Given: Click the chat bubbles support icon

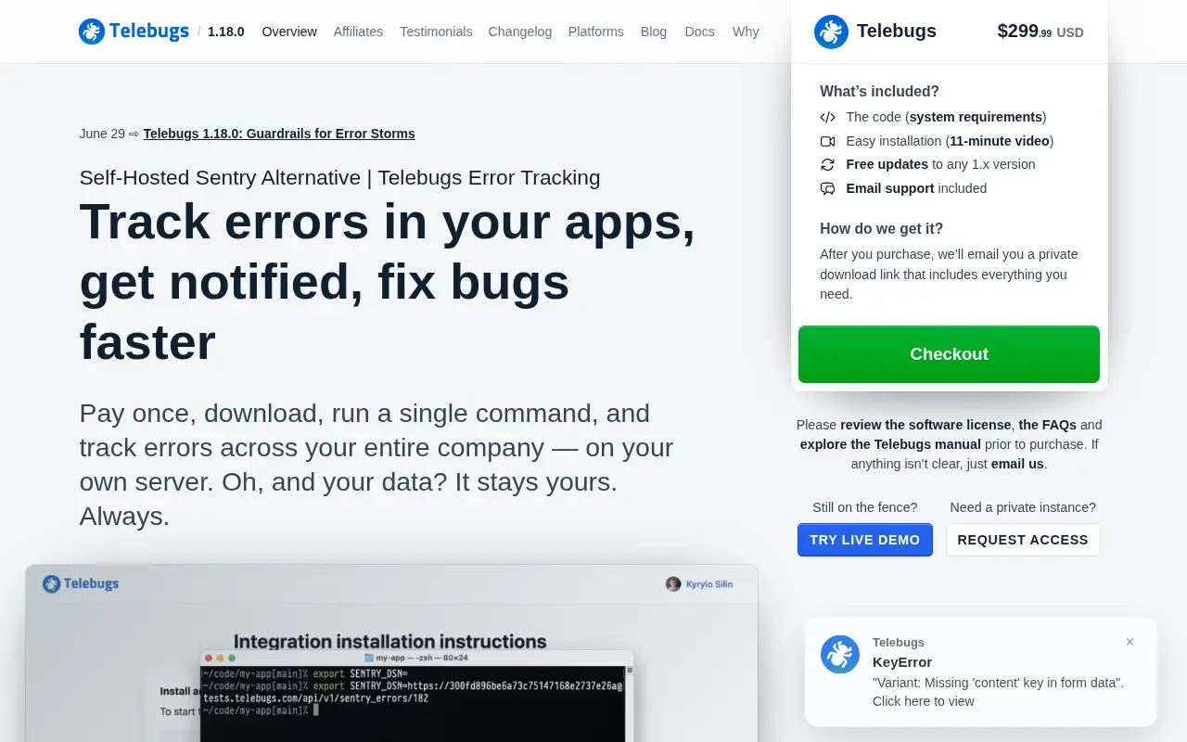Looking at the screenshot, I should pos(828,188).
